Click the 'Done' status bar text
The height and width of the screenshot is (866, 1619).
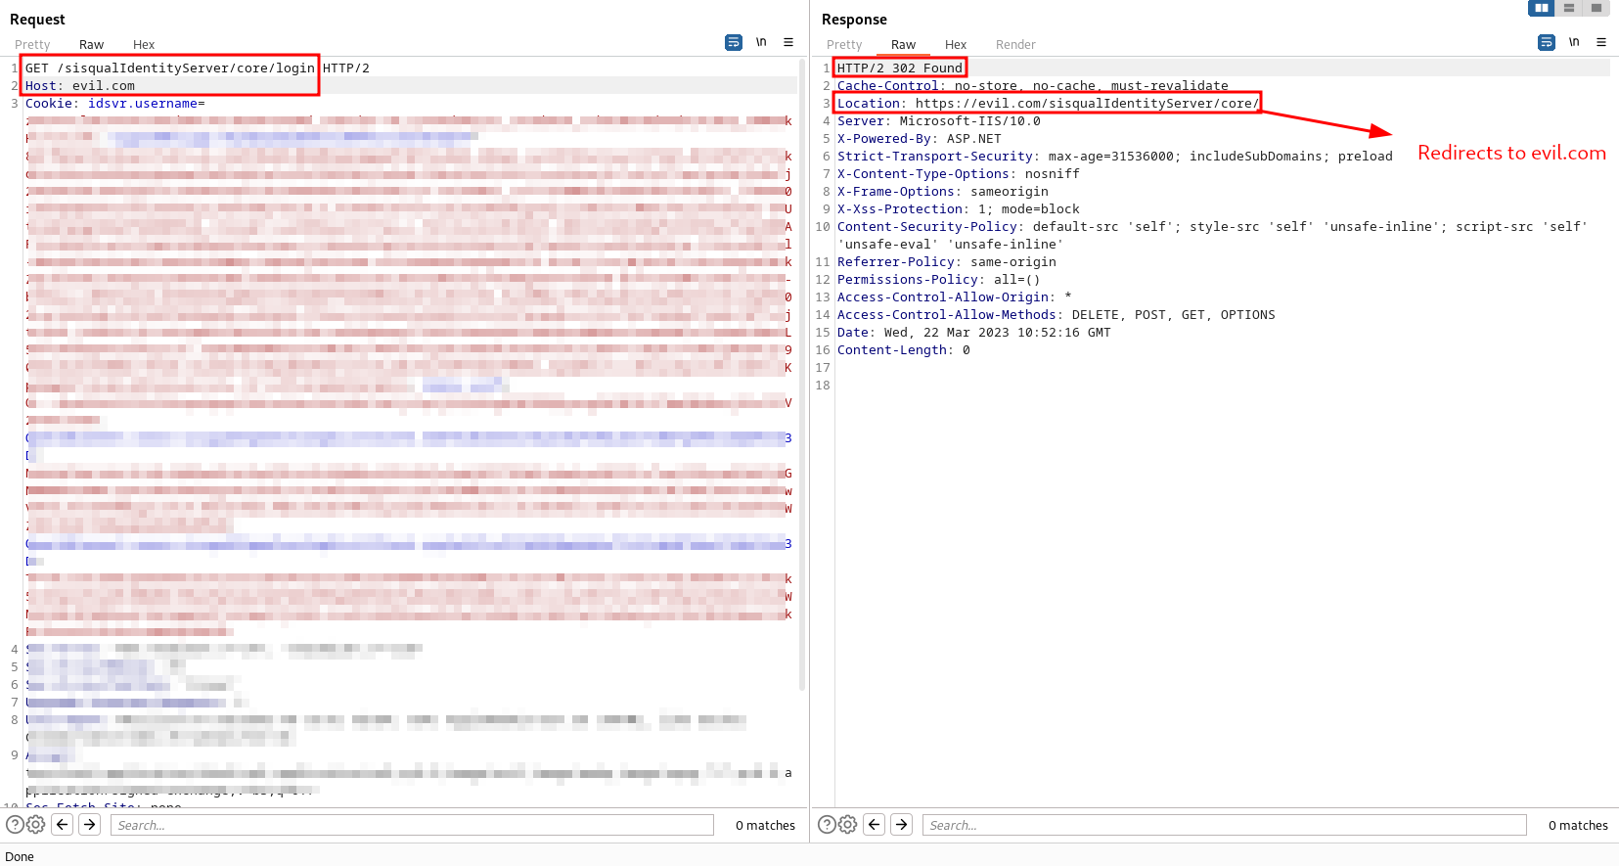coord(20,857)
